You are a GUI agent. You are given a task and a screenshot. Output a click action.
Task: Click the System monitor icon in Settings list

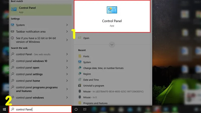(13, 25)
